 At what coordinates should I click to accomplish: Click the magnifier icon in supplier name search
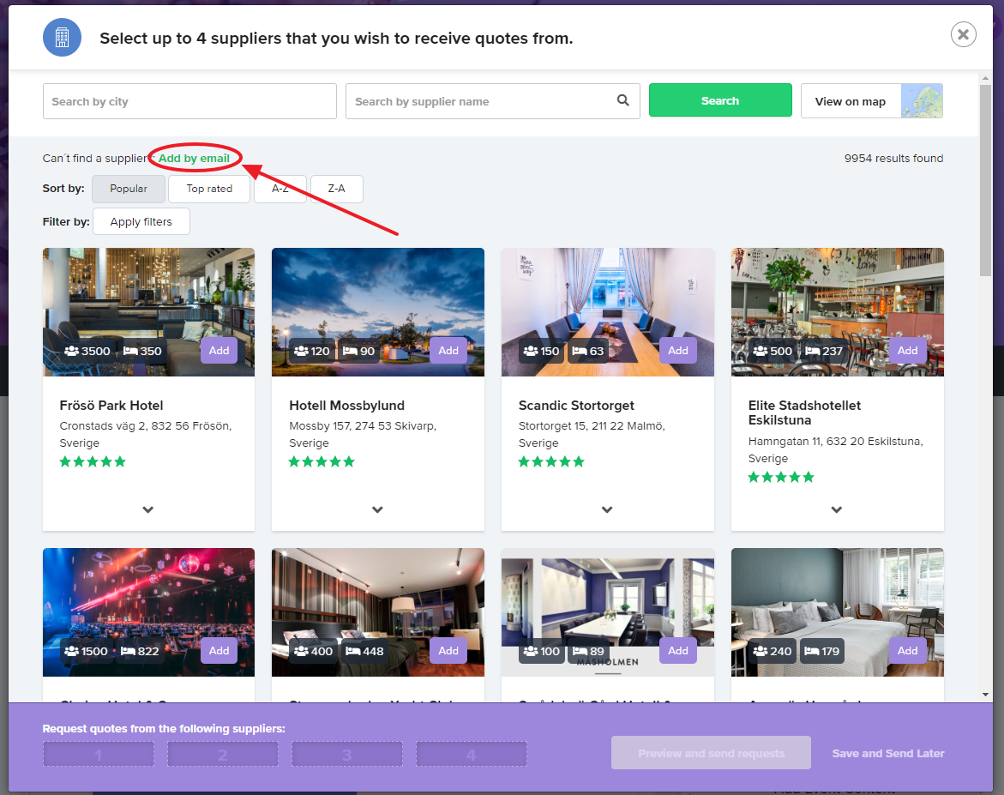click(x=622, y=100)
